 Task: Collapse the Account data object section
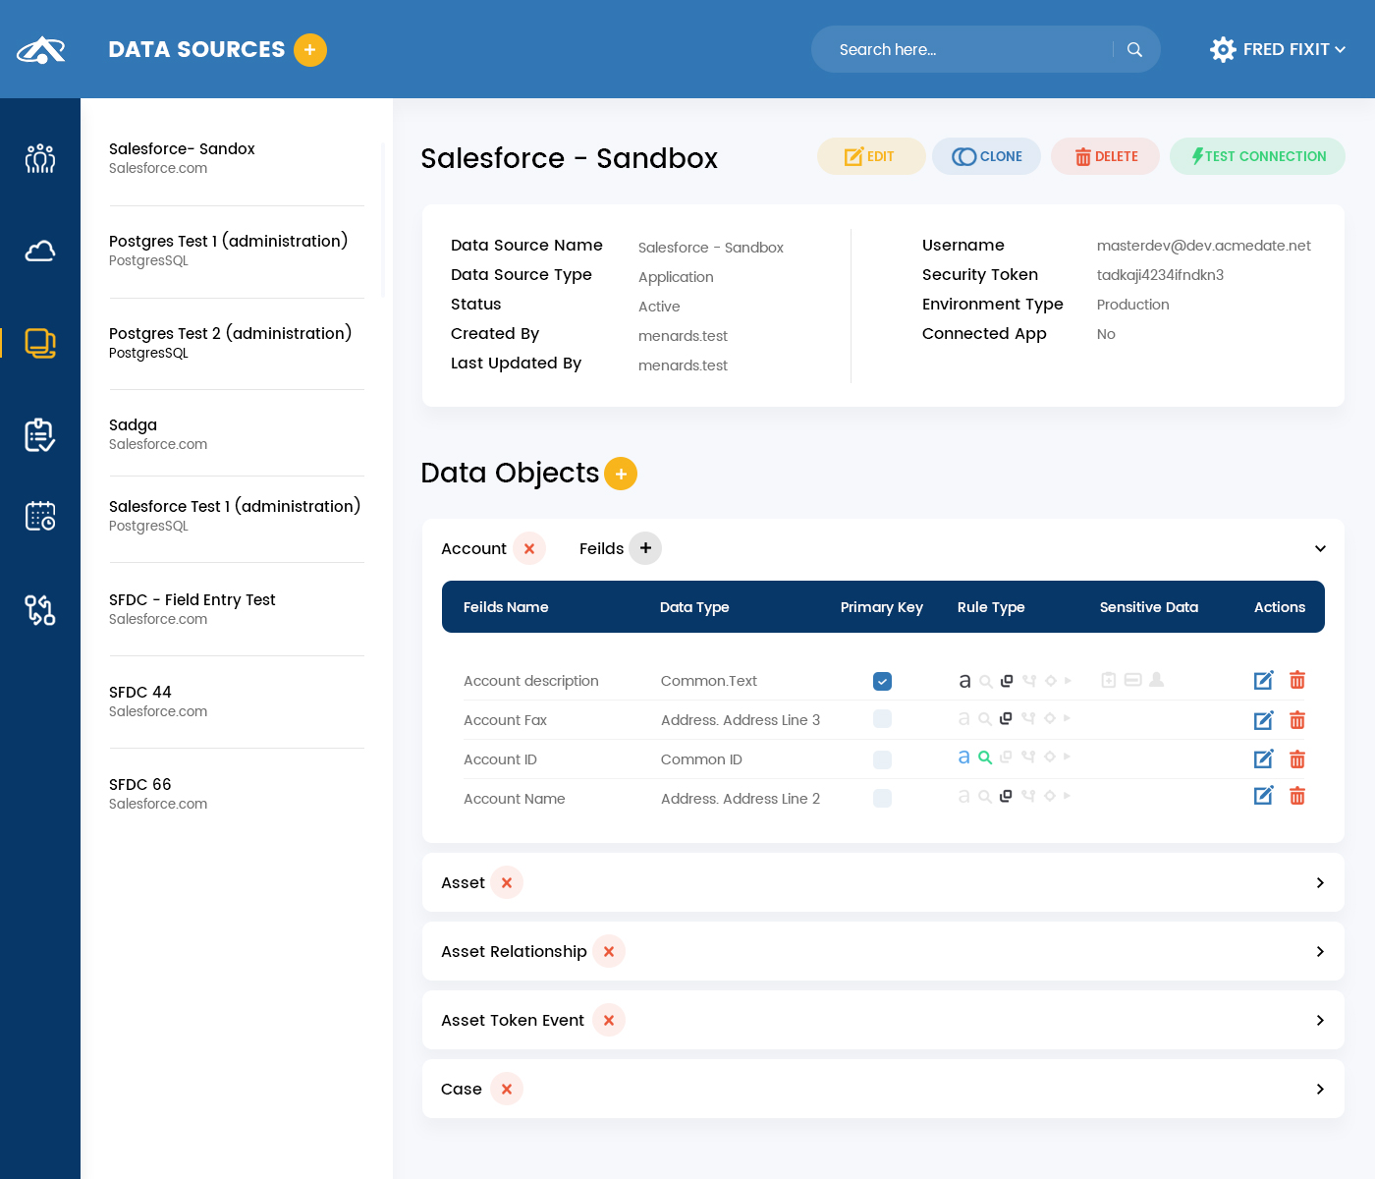click(x=1320, y=548)
